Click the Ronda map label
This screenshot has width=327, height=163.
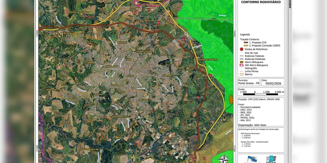[115, 85]
